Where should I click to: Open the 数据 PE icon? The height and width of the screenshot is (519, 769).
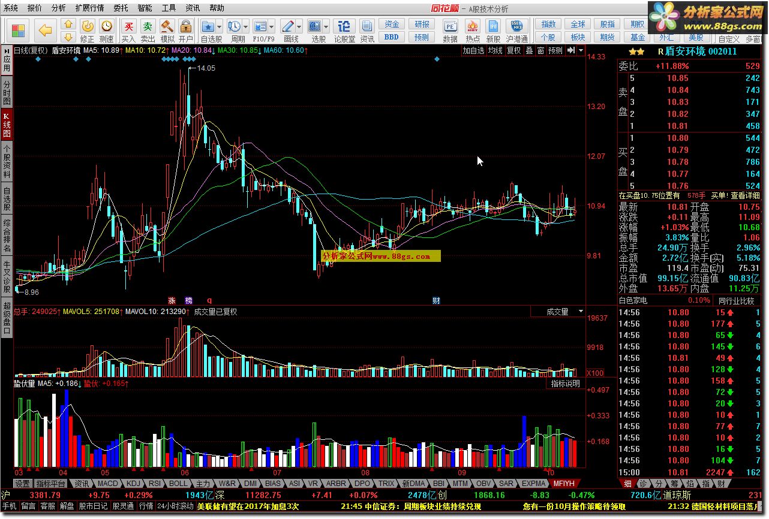pos(450,26)
